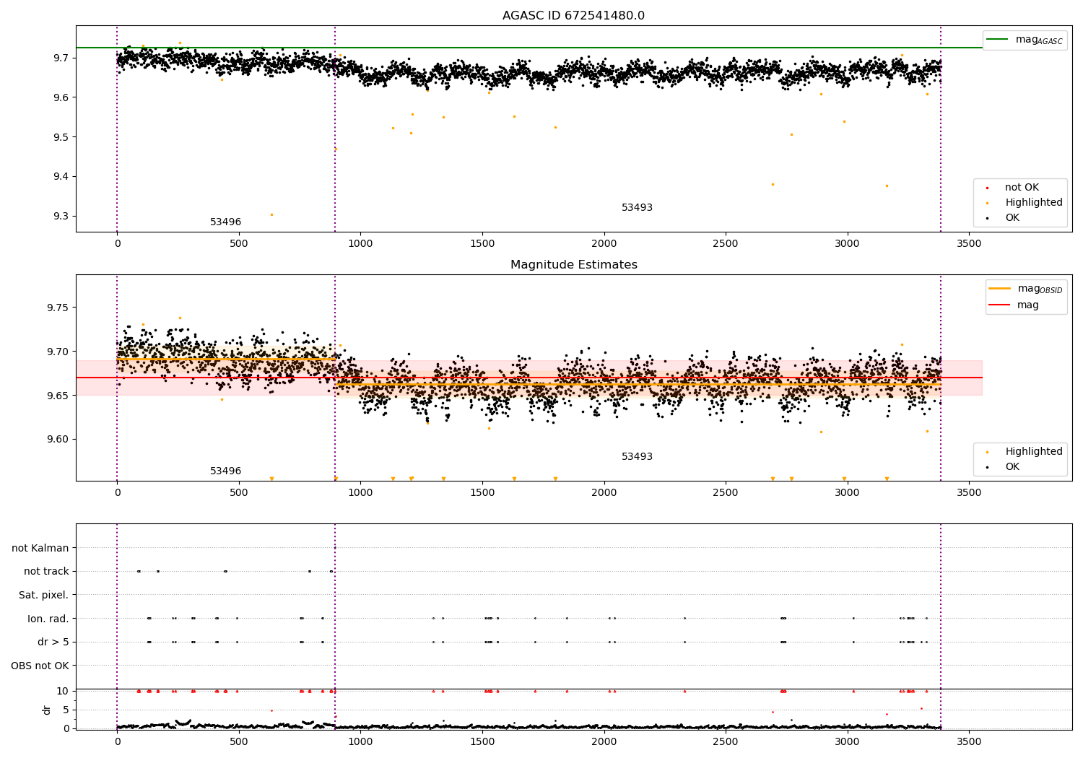Click orange triangle marker near x=1800 in middle plot

pos(555,479)
